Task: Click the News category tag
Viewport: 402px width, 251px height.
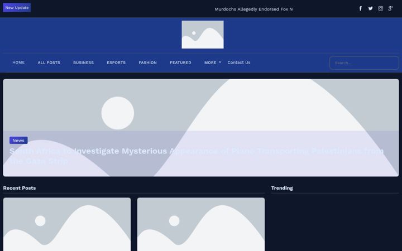Action: pos(18,141)
